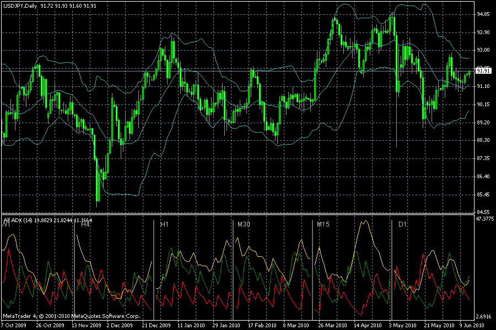Click the 7 Oct 2009 date label

[14, 325]
